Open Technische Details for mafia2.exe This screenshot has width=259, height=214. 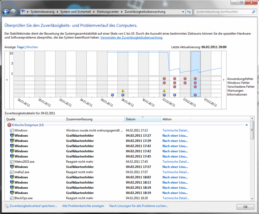(x=176, y=172)
